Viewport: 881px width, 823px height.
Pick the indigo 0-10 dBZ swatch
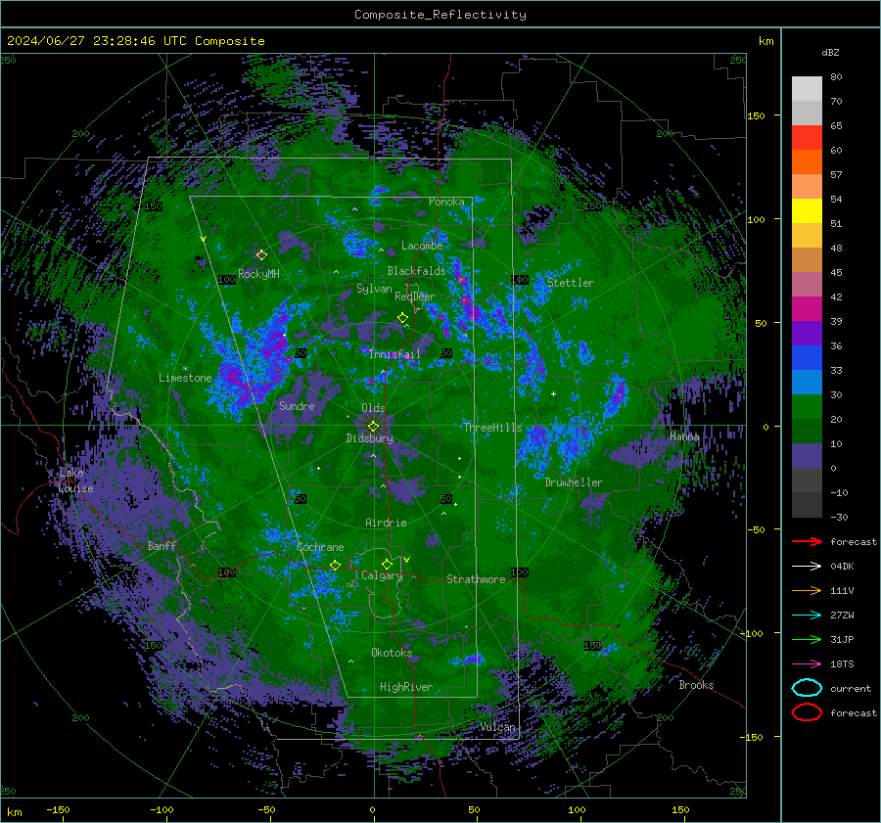click(x=807, y=456)
